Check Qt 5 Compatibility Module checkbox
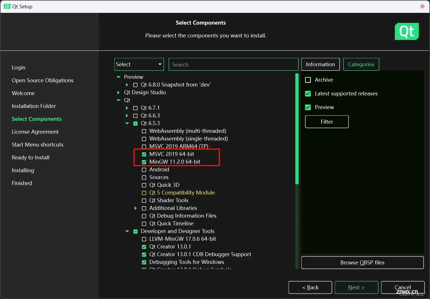Viewport: 430px width, 299px height. (144, 193)
